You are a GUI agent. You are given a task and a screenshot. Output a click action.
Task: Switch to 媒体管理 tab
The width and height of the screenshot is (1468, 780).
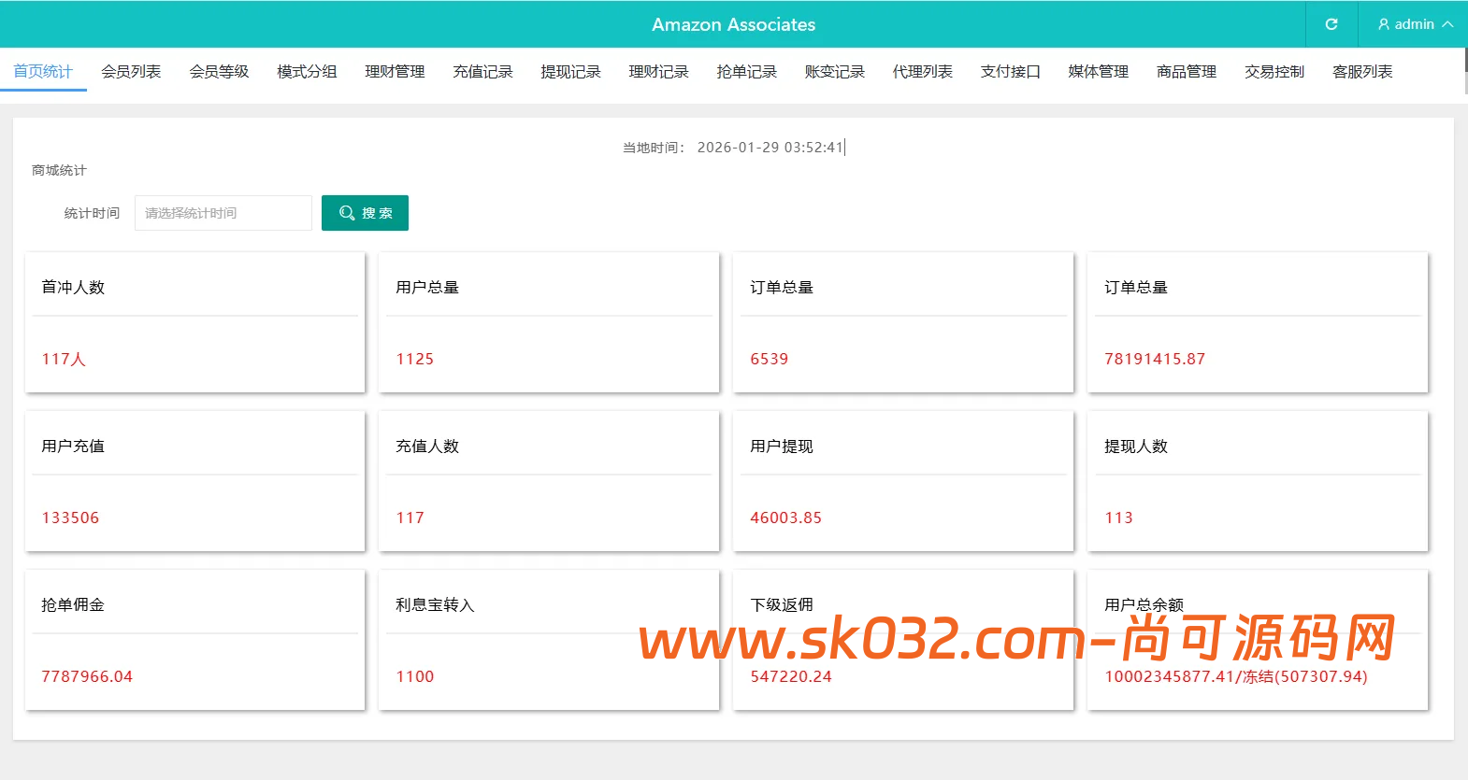[1098, 71]
